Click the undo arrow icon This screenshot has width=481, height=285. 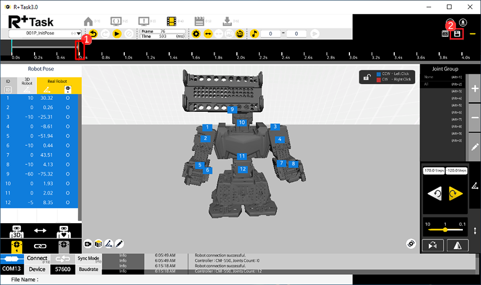click(x=93, y=34)
